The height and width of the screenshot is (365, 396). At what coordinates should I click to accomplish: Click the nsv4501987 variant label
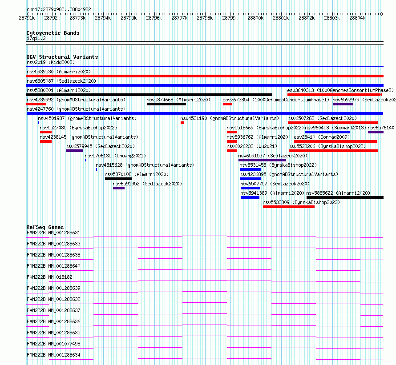point(87,118)
